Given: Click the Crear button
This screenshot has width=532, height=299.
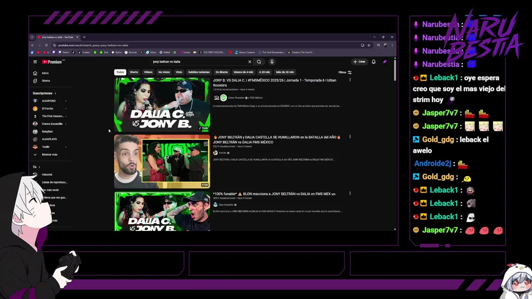Looking at the screenshot, I should [360, 62].
